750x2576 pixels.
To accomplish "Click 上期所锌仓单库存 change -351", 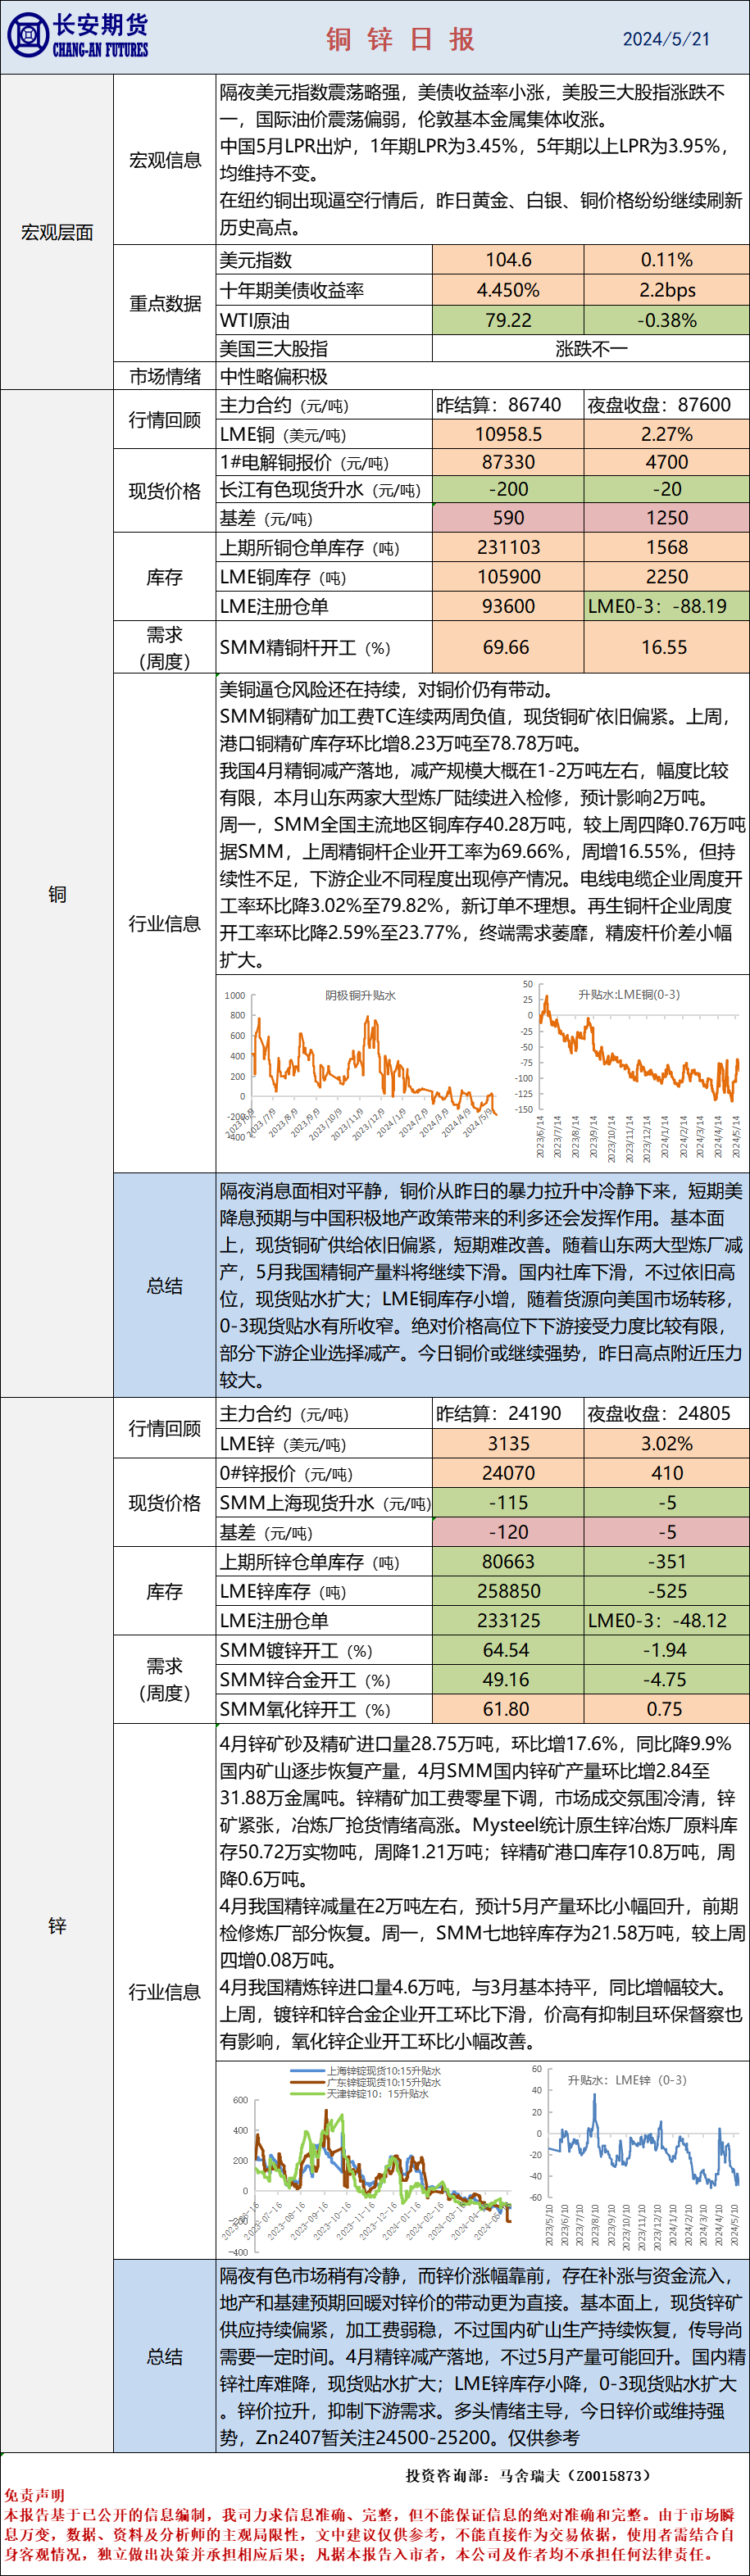I will tap(667, 1561).
